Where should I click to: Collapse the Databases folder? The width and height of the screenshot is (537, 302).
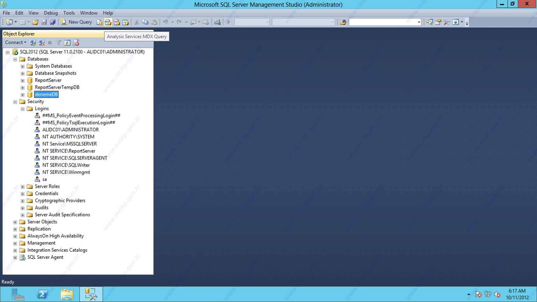point(15,59)
